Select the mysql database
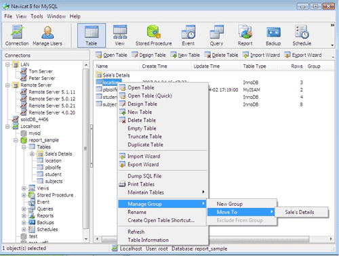The height and width of the screenshot is (256, 339). 35,133
